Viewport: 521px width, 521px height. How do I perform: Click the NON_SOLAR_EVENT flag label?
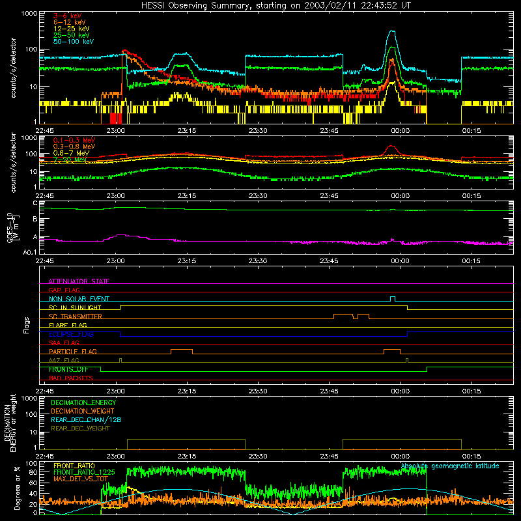click(x=79, y=299)
